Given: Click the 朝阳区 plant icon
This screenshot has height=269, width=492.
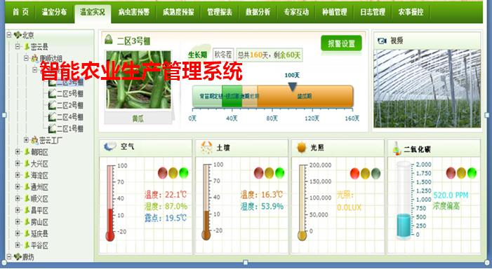Looking at the screenshot, I should coord(27,152).
